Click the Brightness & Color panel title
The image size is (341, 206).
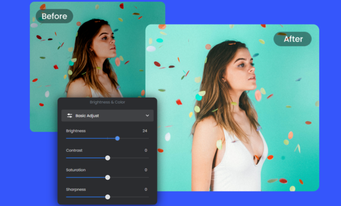click(x=107, y=102)
